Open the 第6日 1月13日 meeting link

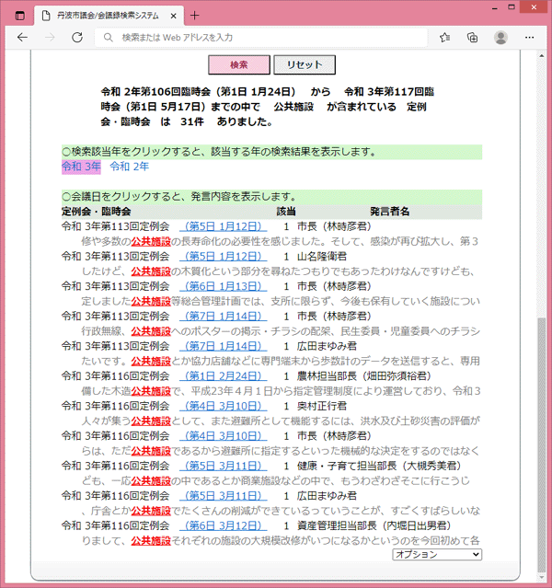click(224, 286)
